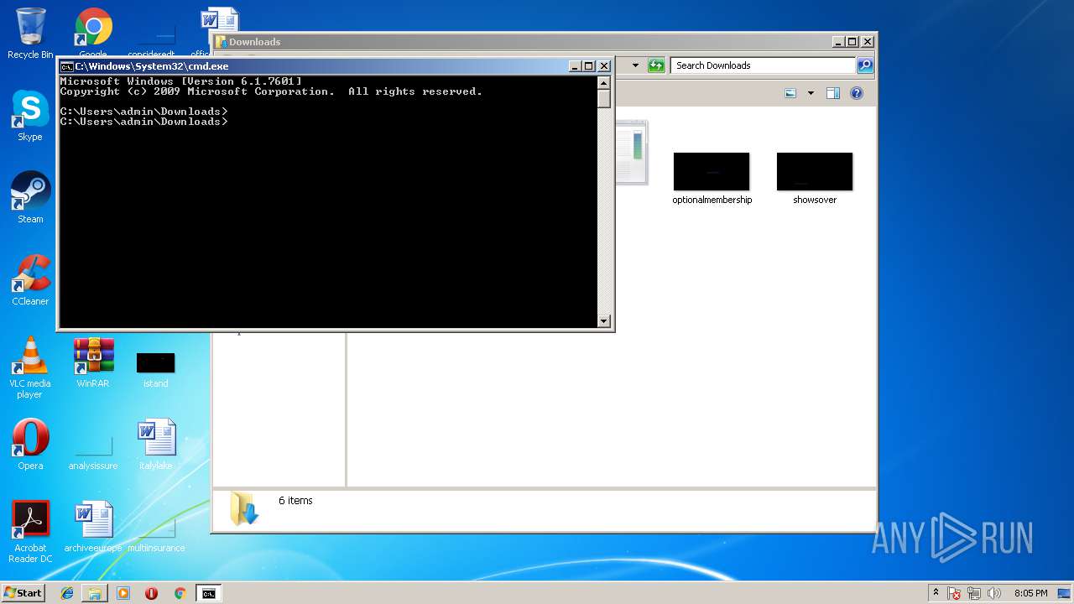Open the view options dropdown arrow
The height and width of the screenshot is (604, 1074).
tap(811, 93)
